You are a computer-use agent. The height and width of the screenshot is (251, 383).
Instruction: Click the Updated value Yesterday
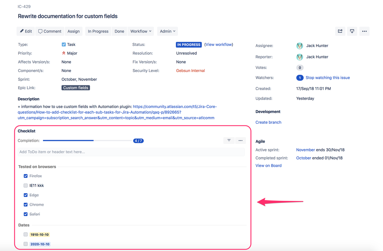pos(305,98)
